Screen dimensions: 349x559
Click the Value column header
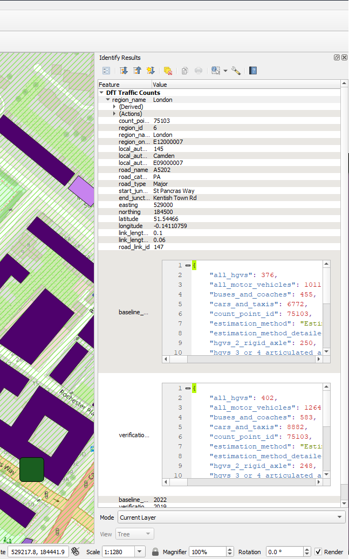[216, 85]
